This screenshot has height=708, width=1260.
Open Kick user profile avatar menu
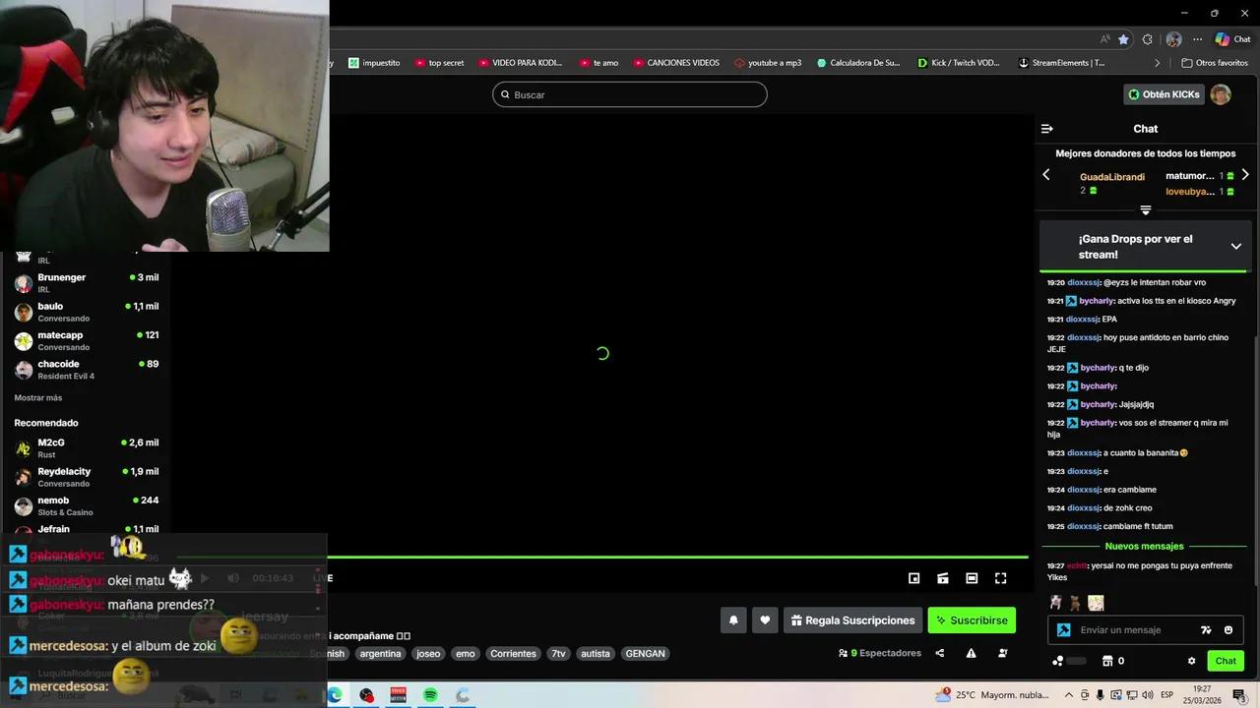tap(1221, 94)
